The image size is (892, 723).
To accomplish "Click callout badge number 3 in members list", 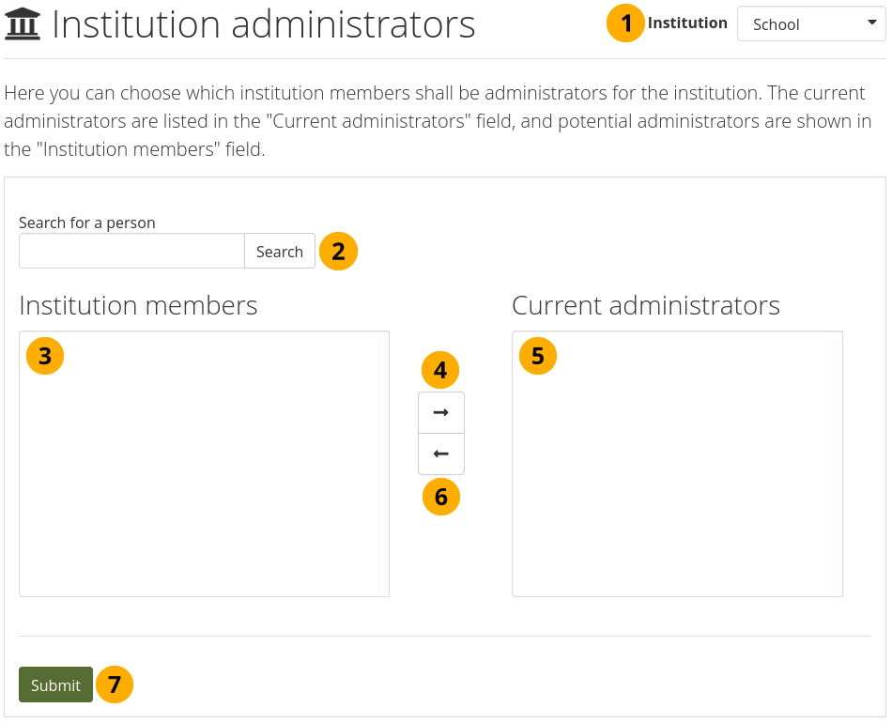I will [45, 356].
